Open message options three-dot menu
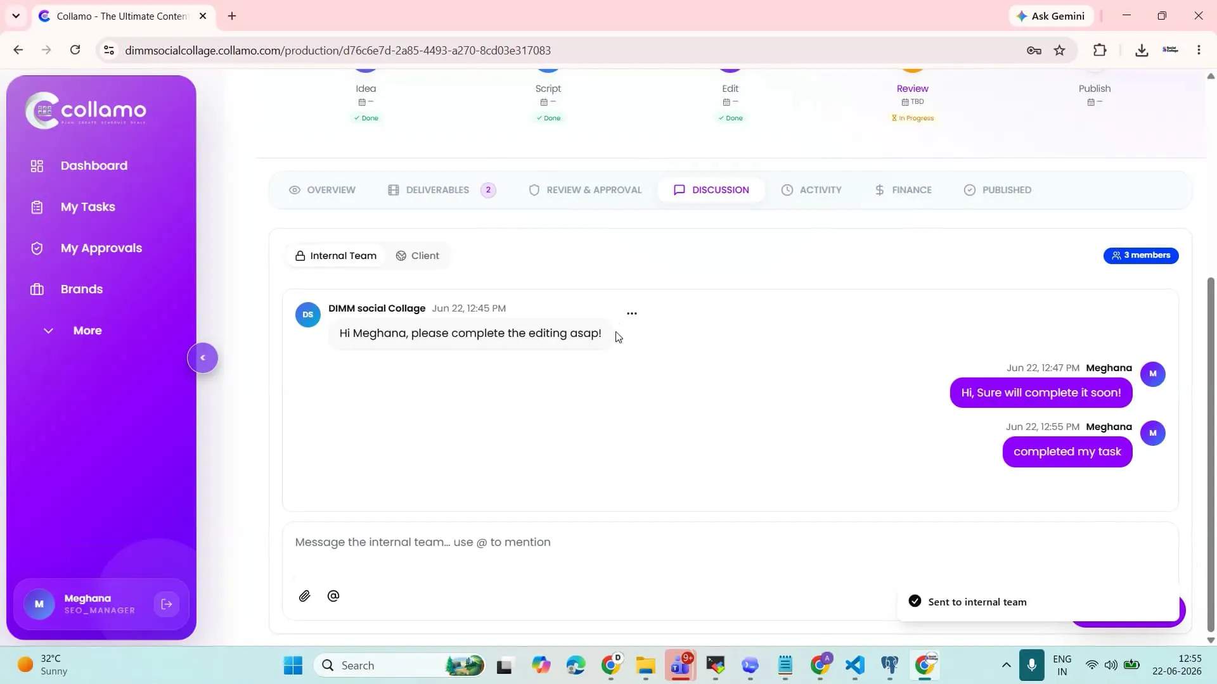This screenshot has height=684, width=1217. pos(632,313)
